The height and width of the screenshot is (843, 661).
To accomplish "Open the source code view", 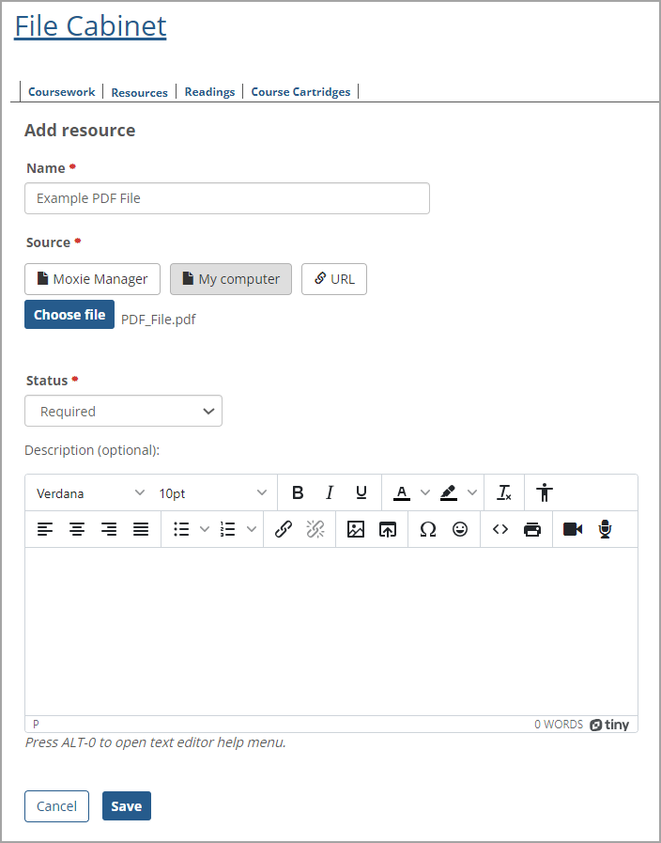I will pos(500,529).
